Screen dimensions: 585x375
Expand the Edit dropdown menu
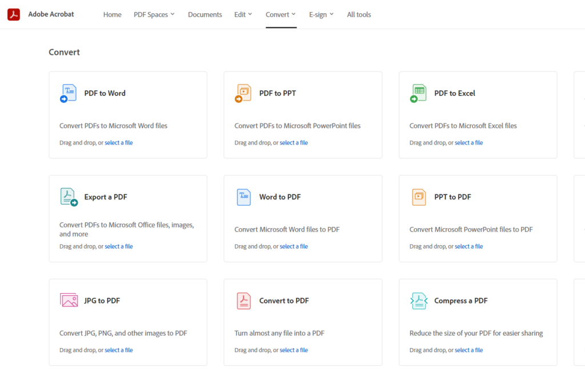click(x=243, y=14)
